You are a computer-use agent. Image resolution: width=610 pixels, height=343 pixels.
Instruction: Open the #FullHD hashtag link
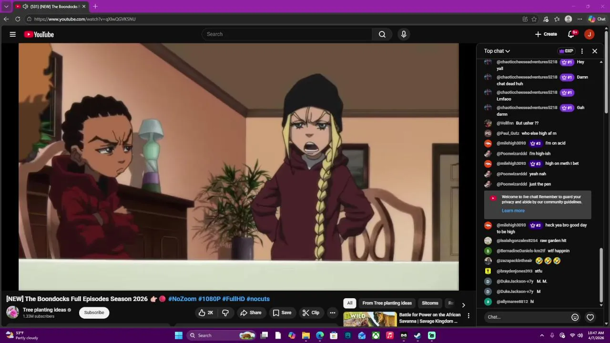point(234,299)
